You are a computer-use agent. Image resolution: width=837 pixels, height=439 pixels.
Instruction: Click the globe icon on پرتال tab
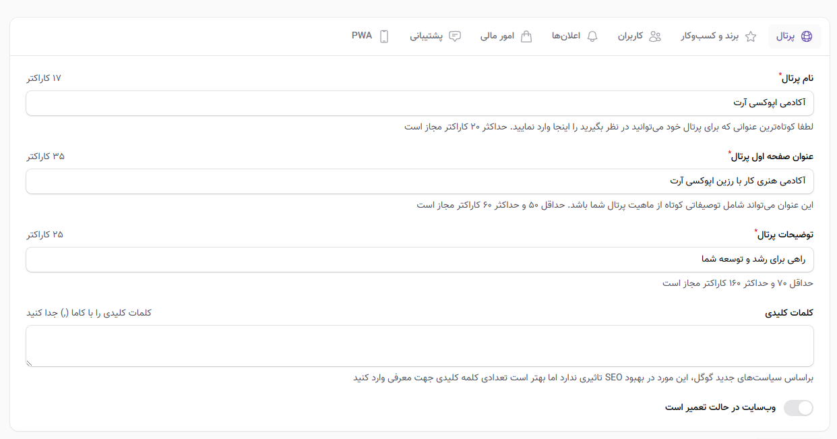[807, 36]
